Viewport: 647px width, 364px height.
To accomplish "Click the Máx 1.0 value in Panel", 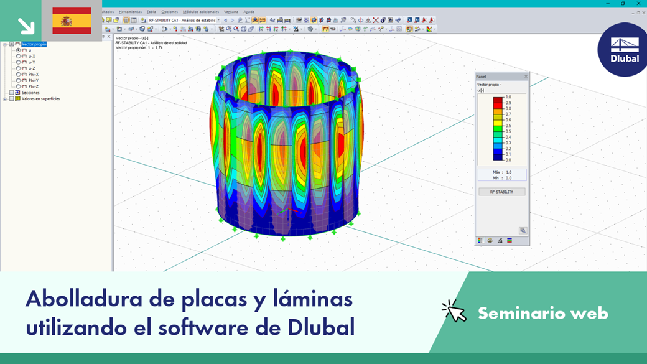I will tap(502, 172).
